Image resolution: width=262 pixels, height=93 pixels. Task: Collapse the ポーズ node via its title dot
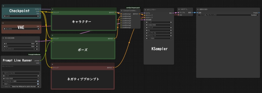(52, 35)
